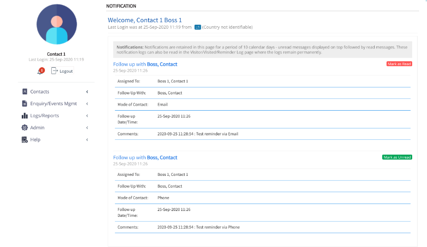
Task: Click the Admin gear icon
Action: [25, 127]
